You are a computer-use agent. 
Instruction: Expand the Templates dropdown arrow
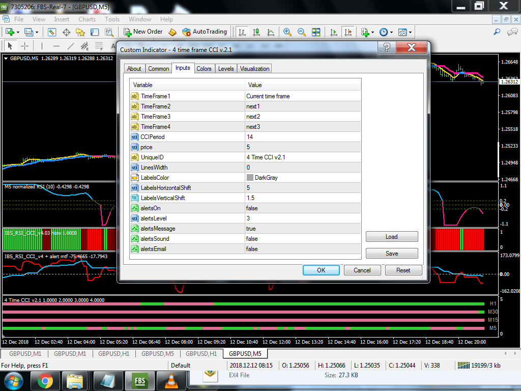[x=410, y=32]
